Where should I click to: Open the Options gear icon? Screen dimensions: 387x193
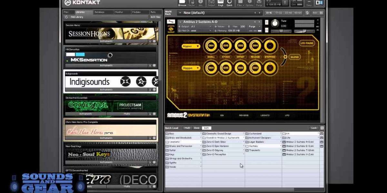coord(250,3)
